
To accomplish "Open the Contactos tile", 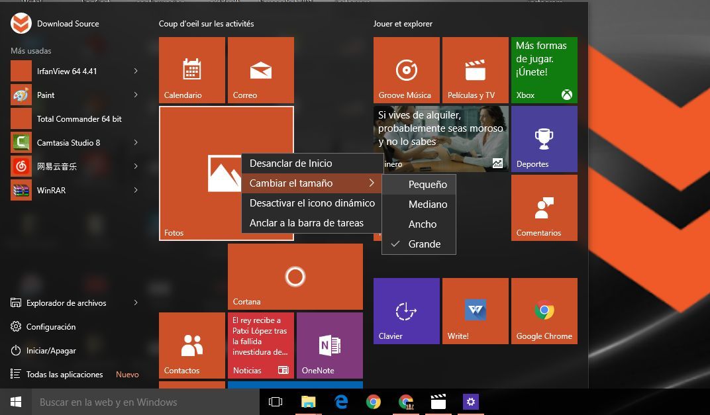I will (192, 346).
